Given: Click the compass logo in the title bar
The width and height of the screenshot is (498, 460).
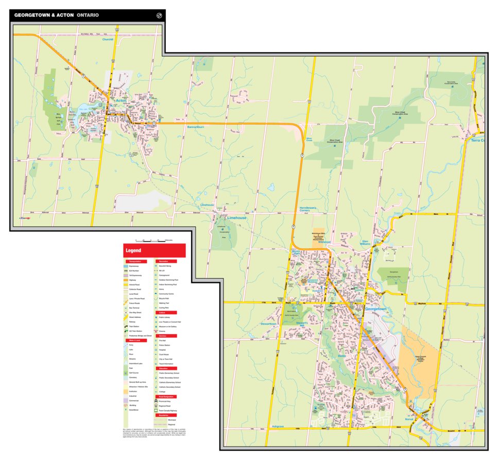Looking at the screenshot, I should click(160, 15).
